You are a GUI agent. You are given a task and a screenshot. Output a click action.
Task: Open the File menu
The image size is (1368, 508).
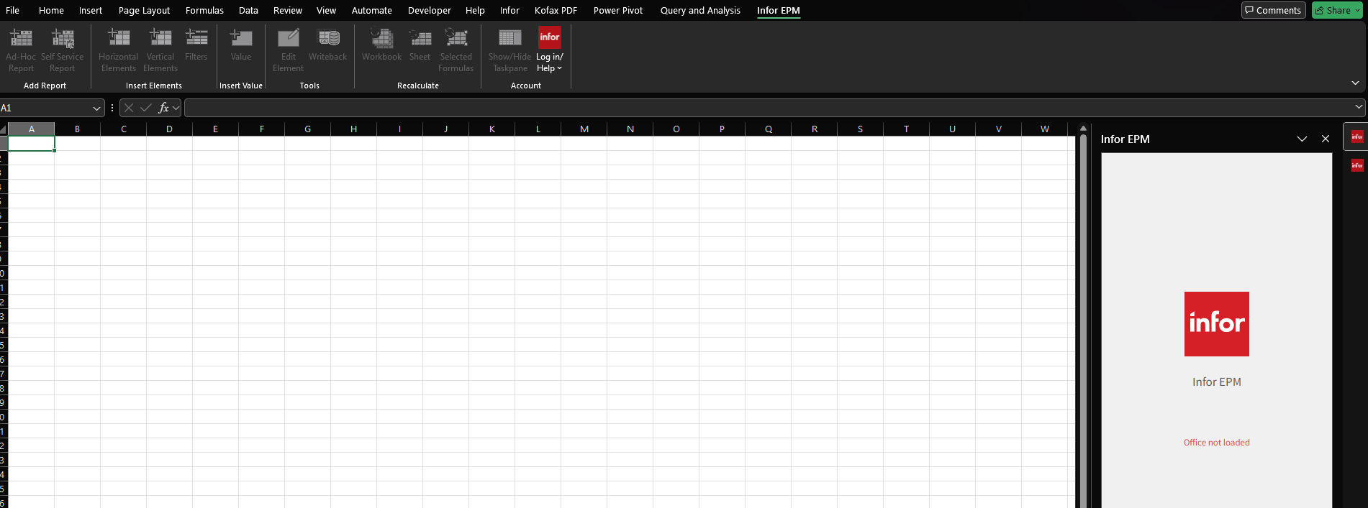(12, 10)
